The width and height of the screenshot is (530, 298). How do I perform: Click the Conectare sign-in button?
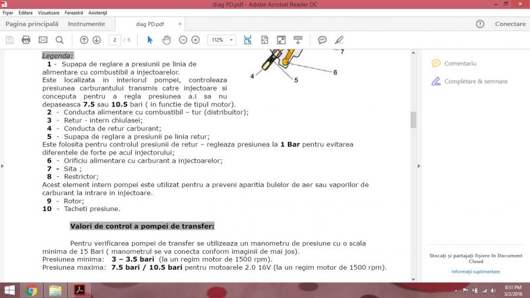510,24
